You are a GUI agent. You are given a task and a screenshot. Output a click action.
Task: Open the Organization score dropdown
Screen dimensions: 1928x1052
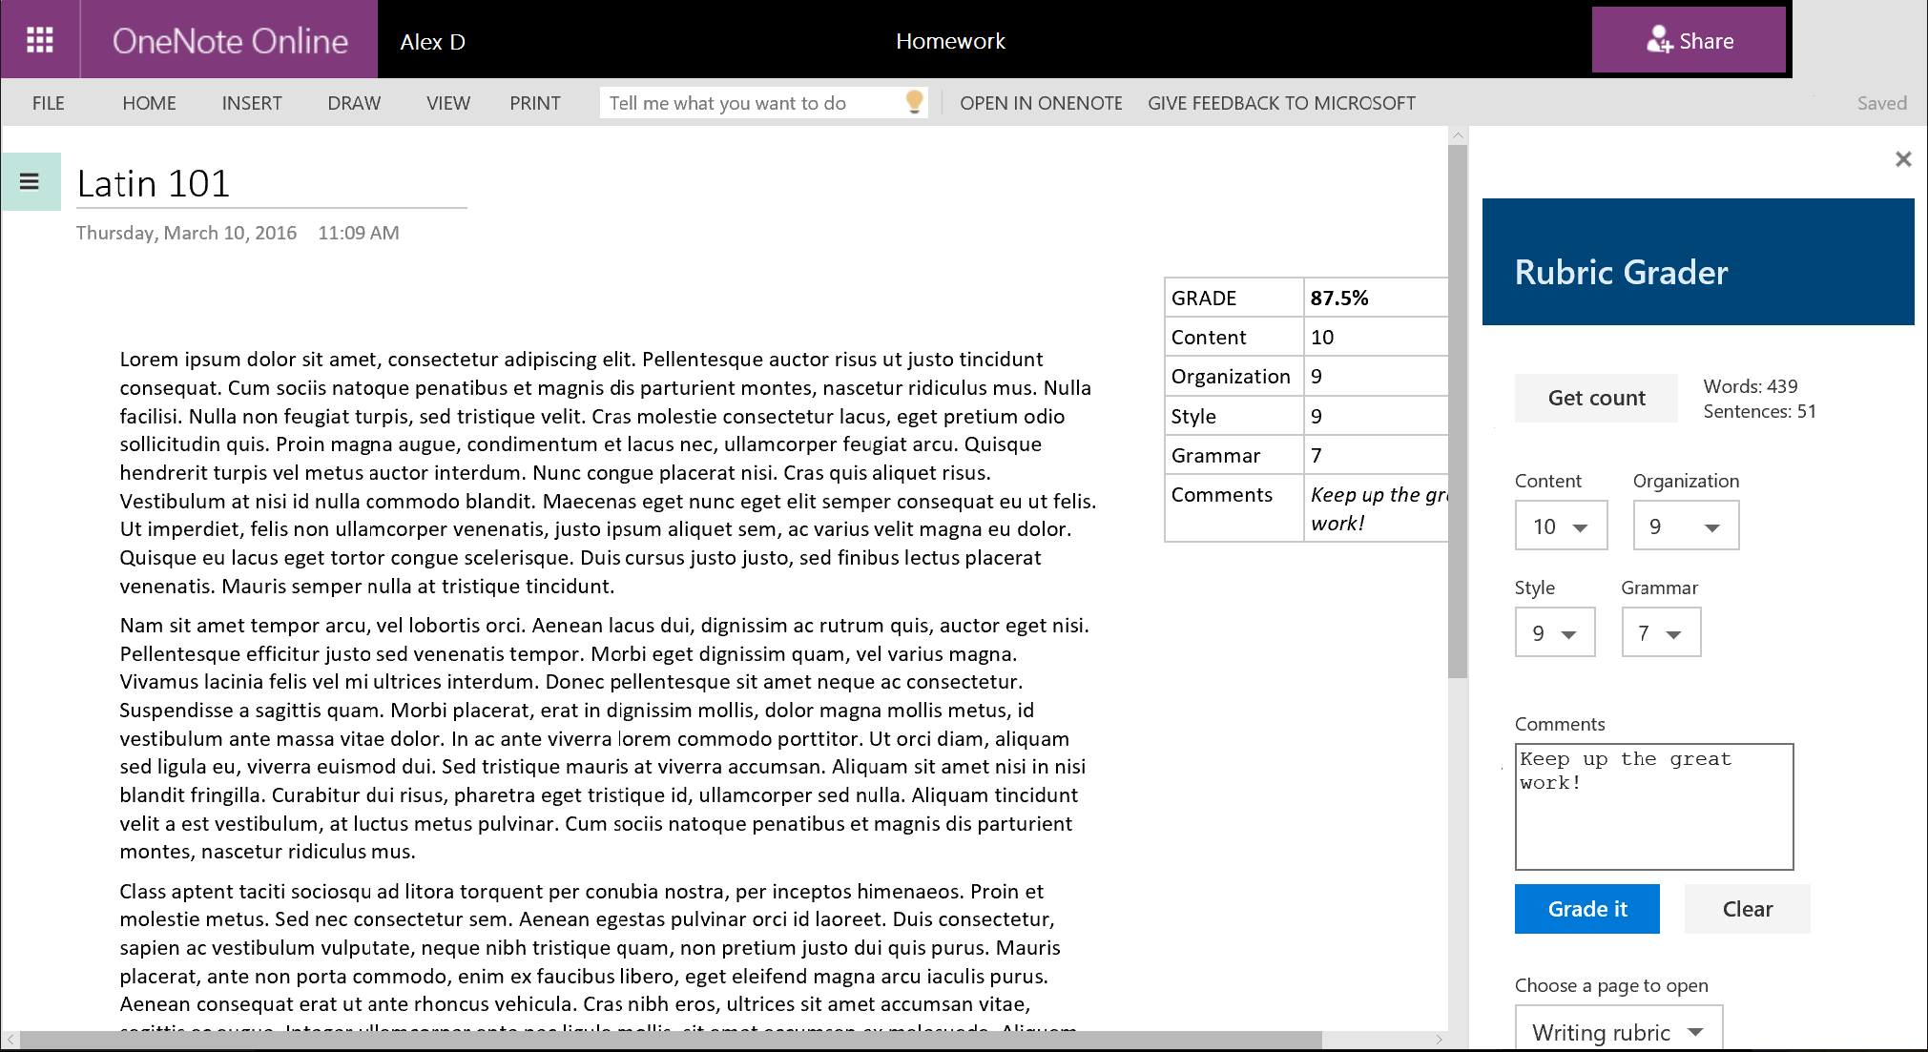click(1686, 526)
